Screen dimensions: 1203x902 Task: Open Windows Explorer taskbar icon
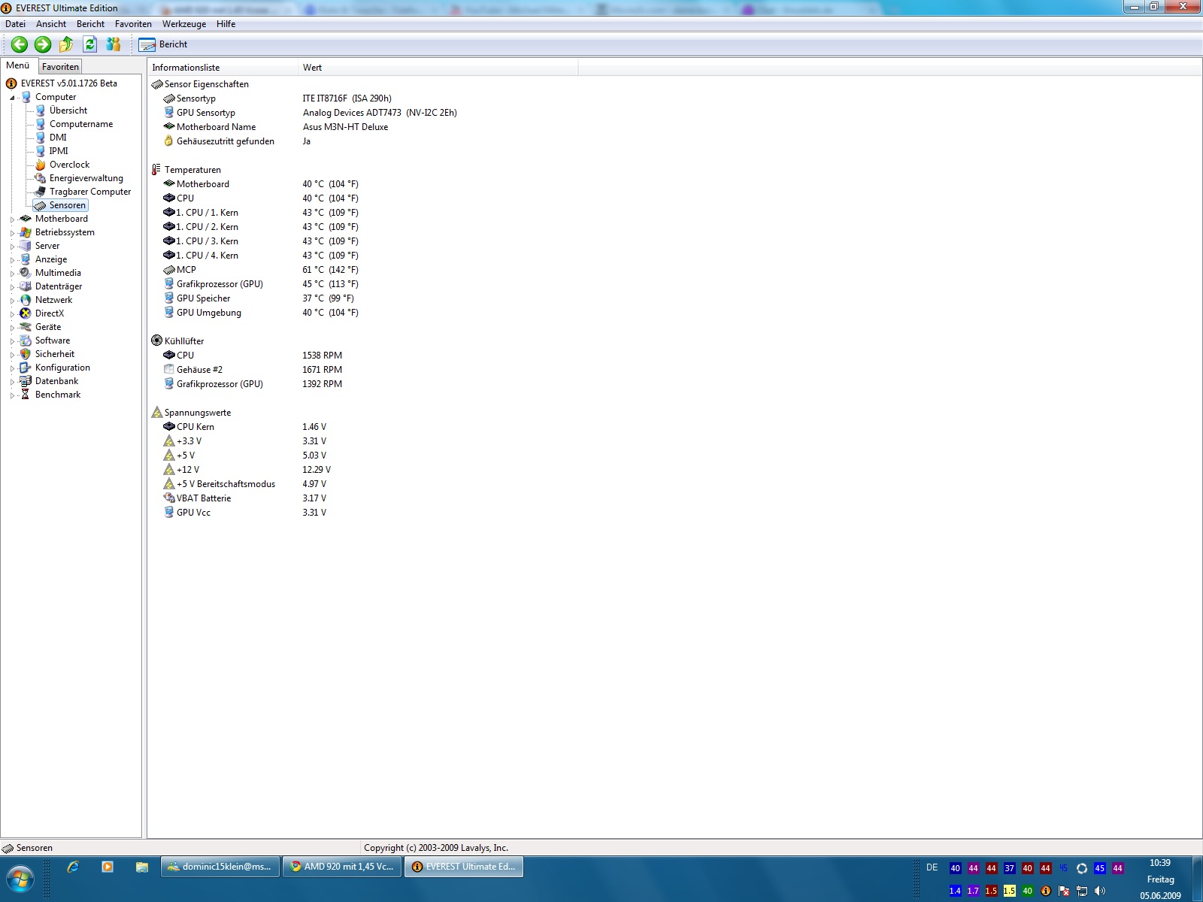pos(142,867)
